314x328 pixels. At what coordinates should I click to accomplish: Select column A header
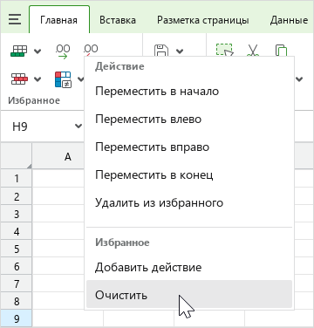pos(58,157)
